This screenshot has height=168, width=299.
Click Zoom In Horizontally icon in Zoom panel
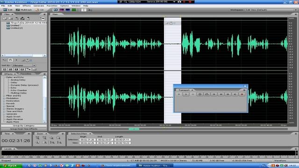(37, 138)
